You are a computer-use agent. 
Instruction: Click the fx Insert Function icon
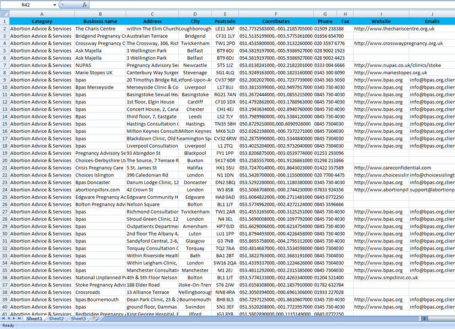84,5
